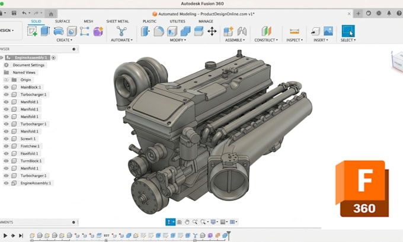
Task: Select the Move/Copy four-arrow tool
Action: (x=212, y=31)
